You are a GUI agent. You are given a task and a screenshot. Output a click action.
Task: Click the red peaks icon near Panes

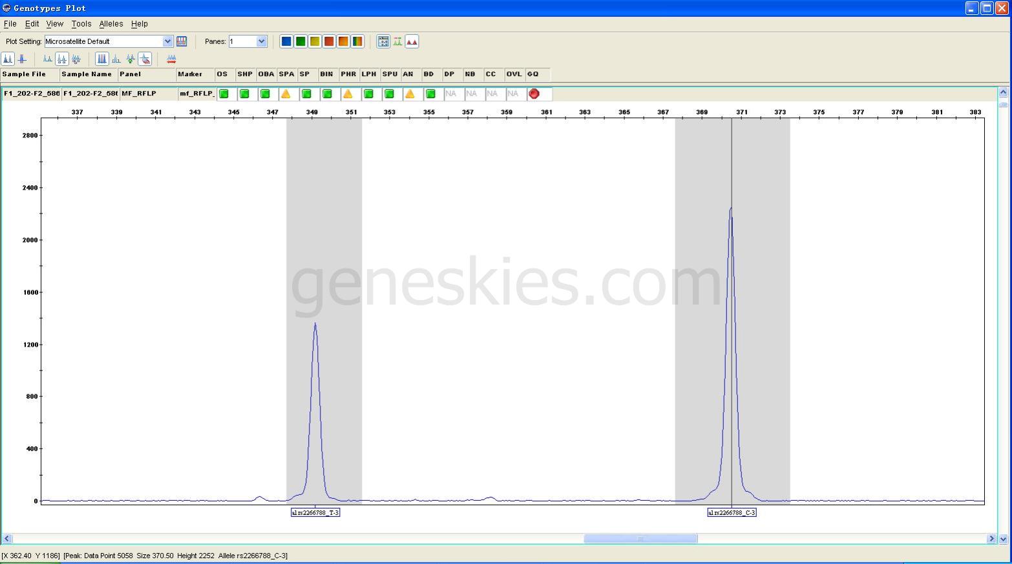[412, 41]
